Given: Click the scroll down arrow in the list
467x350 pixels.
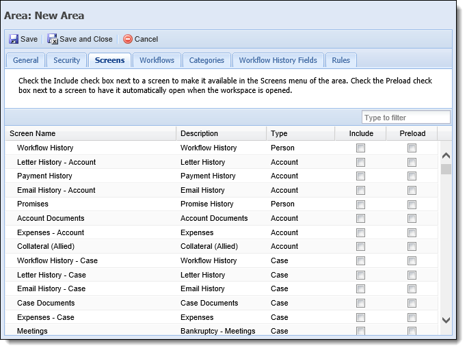Looking at the screenshot, I should point(446,320).
